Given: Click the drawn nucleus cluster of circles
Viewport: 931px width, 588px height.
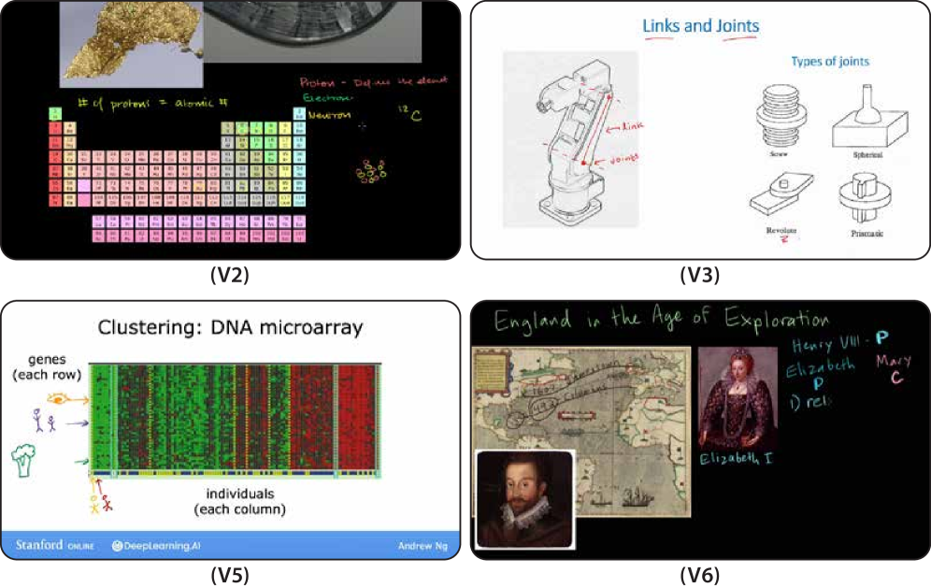Looking at the screenshot, I should [371, 172].
